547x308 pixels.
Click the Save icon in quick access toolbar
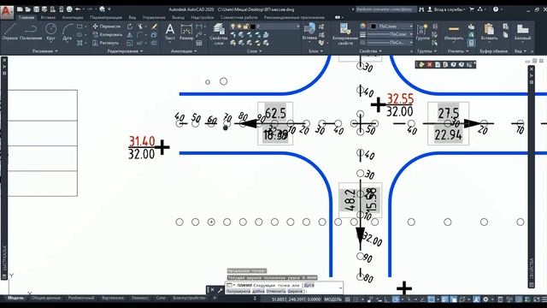tap(36, 9)
